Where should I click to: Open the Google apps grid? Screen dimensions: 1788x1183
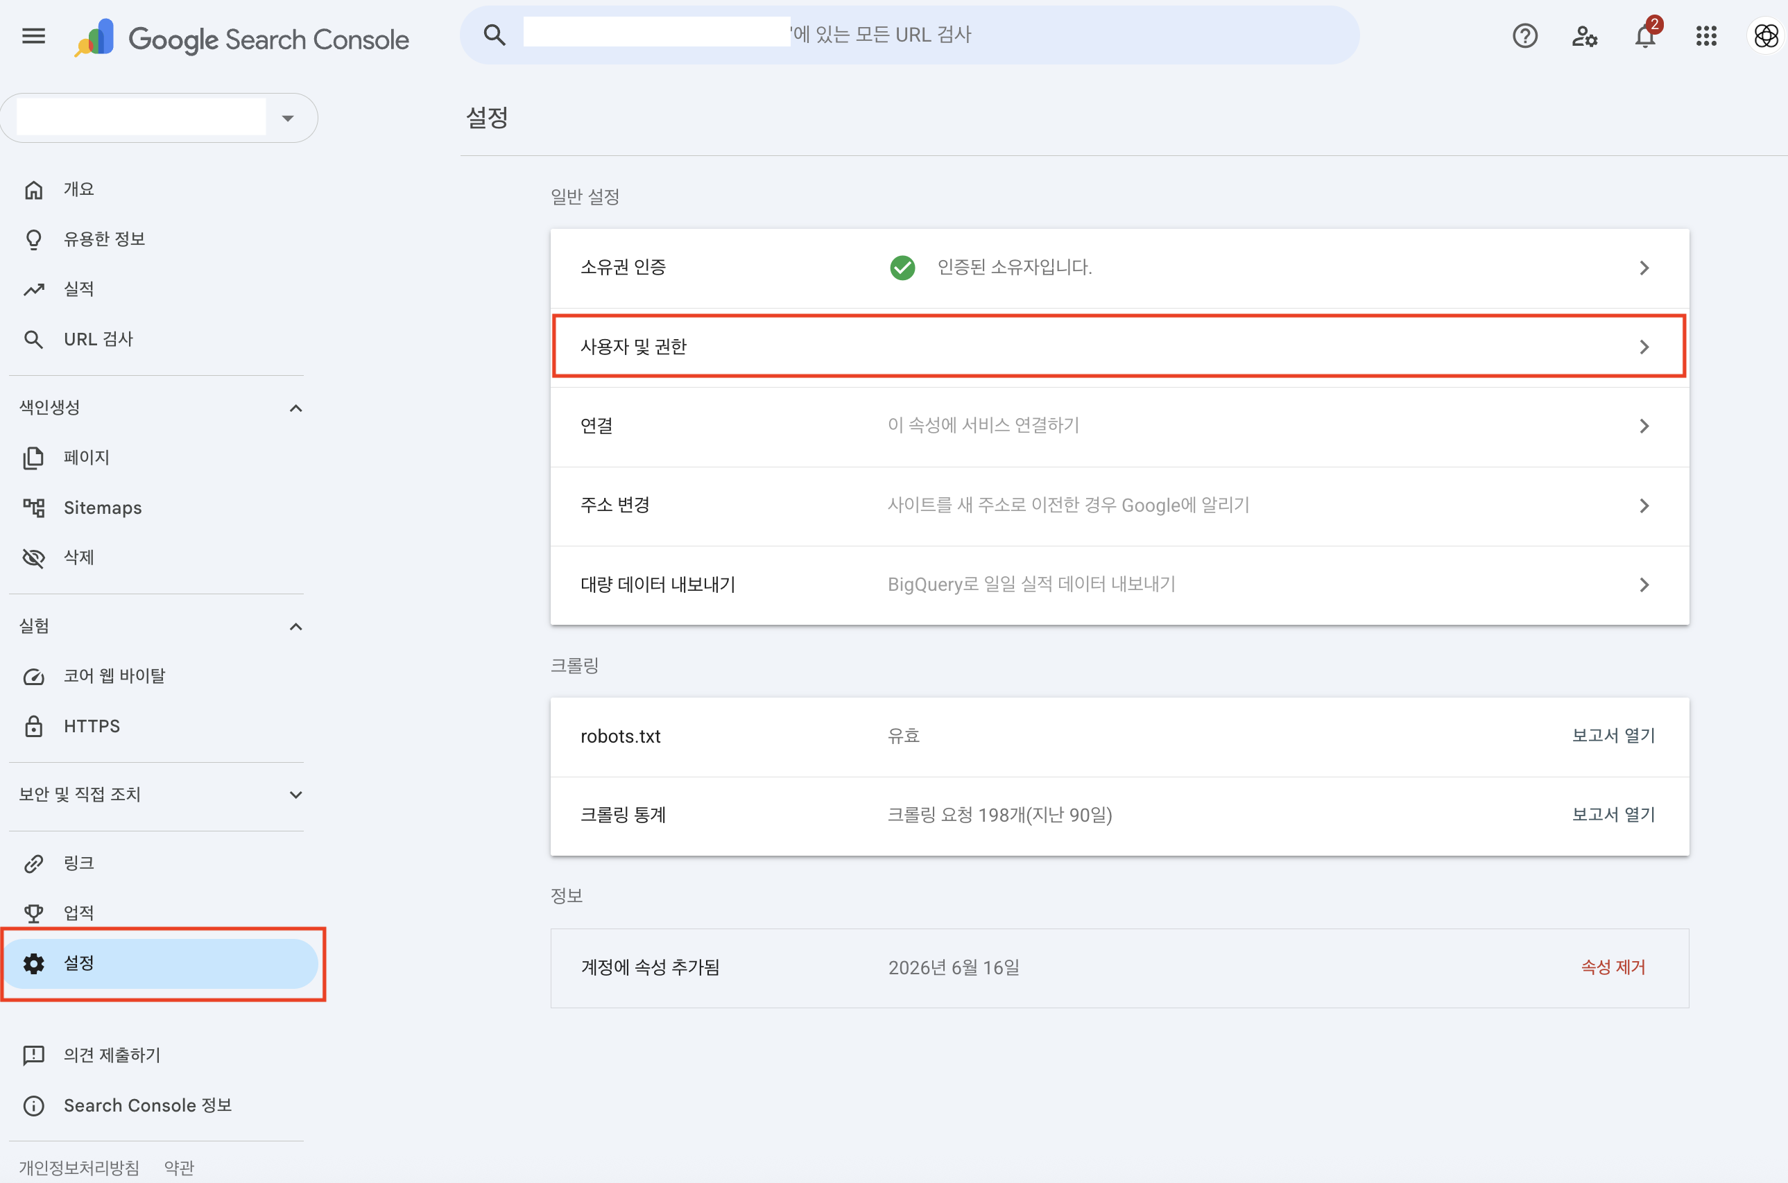pyautogui.click(x=1705, y=35)
